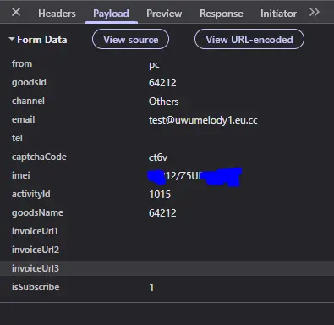Click the goodsId parameter name

point(29,82)
